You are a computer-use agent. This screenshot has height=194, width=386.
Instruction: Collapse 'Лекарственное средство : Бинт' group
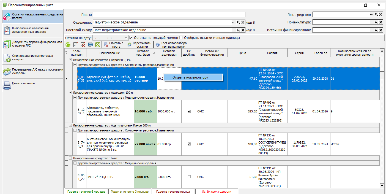[x=70, y=158]
